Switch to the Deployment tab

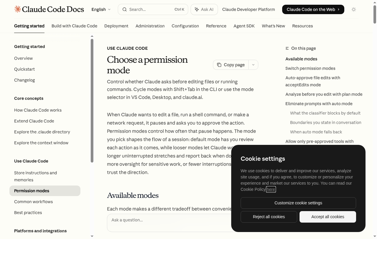click(116, 26)
